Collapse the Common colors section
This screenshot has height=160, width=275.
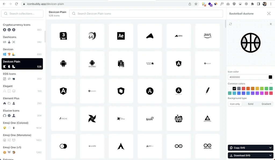(271, 84)
